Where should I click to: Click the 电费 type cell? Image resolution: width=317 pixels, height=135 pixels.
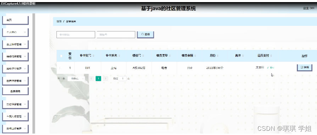[x=164, y=68]
